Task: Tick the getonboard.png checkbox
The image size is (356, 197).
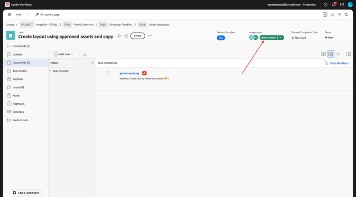Action: (108, 73)
